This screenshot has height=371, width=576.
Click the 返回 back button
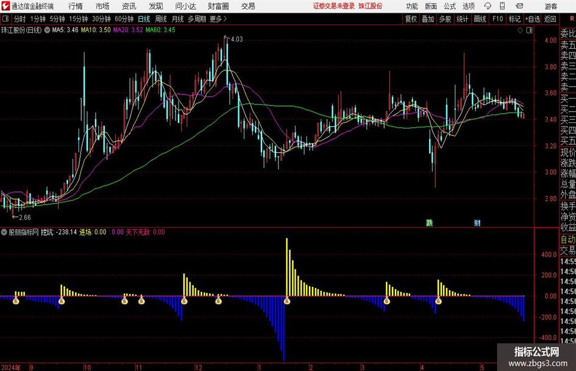(x=550, y=19)
